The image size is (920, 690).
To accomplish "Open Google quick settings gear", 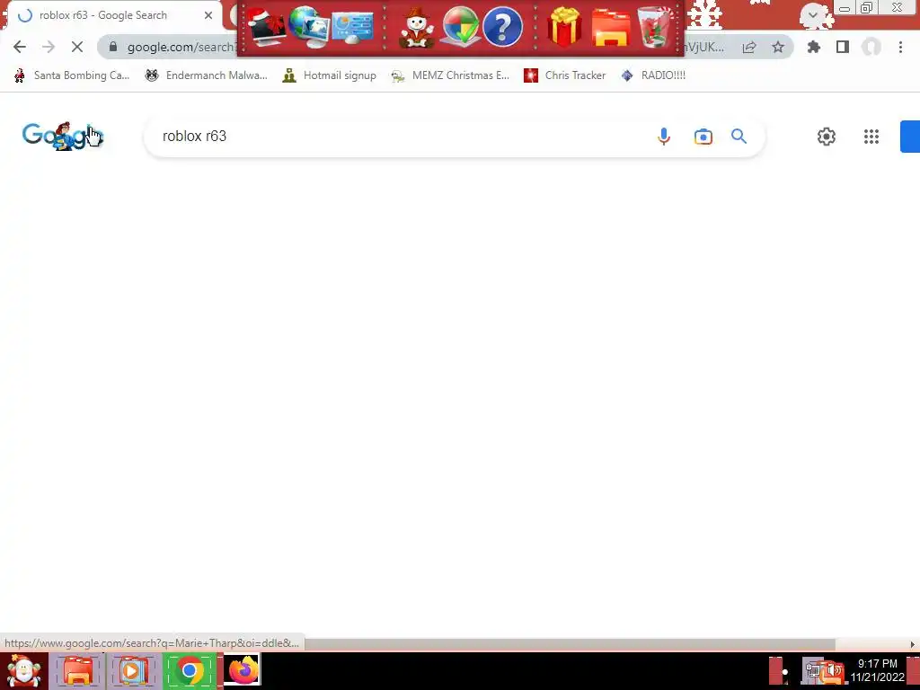I will tap(827, 137).
